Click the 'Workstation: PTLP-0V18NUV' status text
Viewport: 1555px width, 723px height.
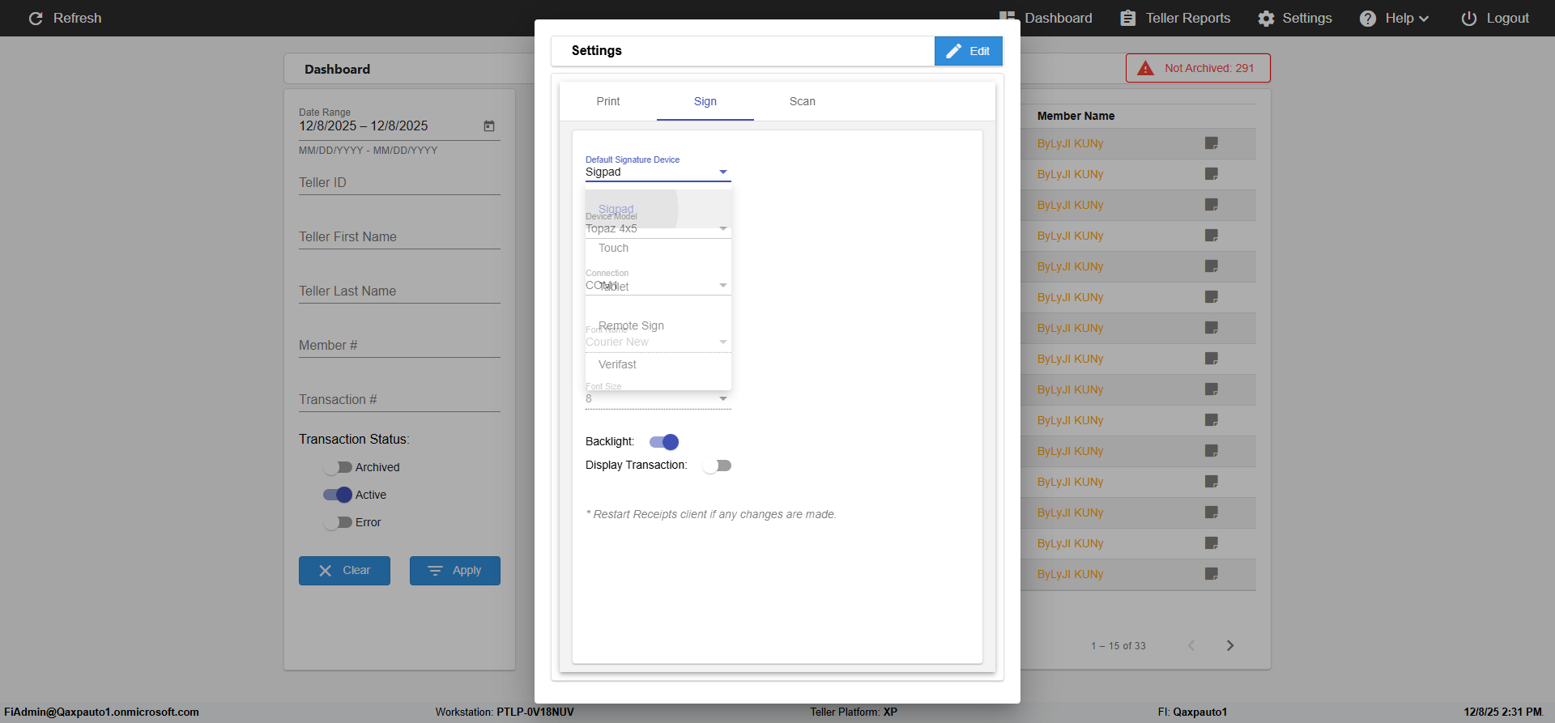click(505, 712)
